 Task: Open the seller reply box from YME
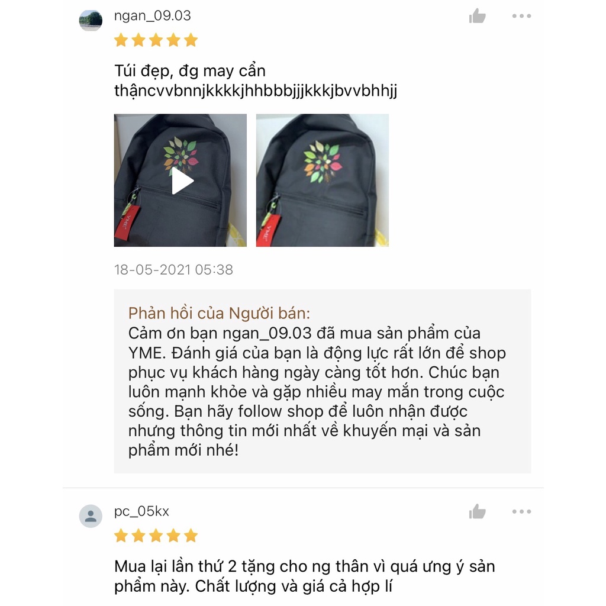pos(323,381)
